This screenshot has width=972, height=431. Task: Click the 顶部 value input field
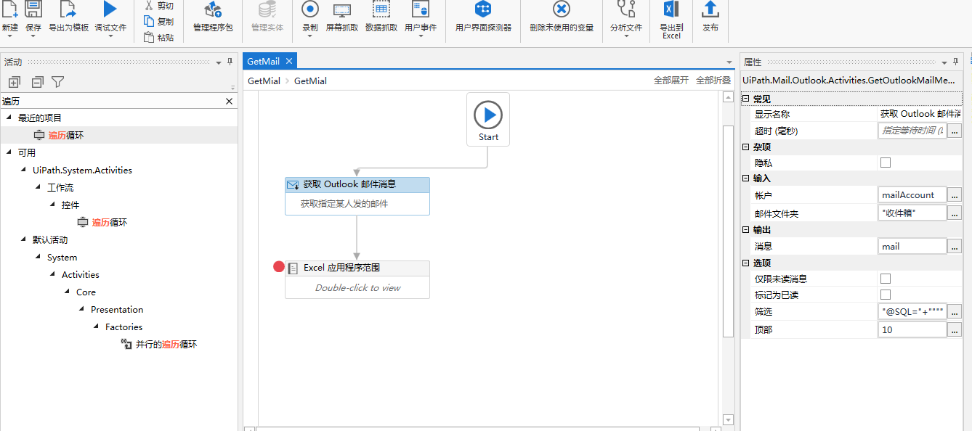point(912,329)
